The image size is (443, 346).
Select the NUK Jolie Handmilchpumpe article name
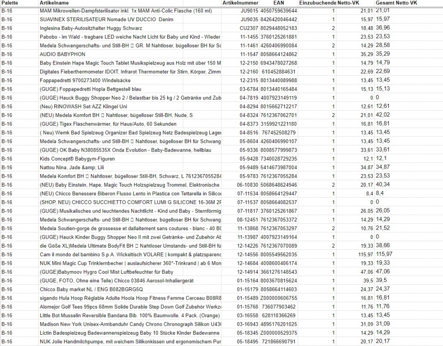click(130, 342)
